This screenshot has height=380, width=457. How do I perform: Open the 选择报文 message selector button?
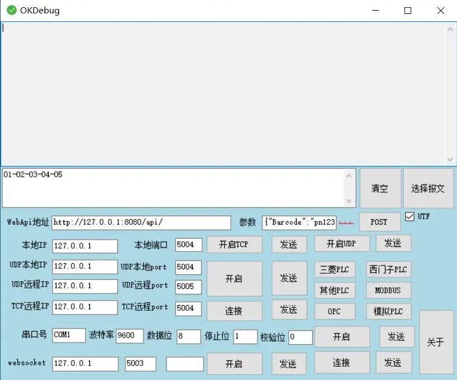428,188
